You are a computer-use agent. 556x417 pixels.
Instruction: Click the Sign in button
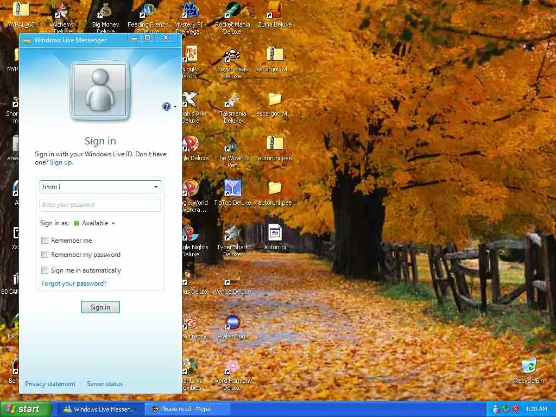(x=100, y=307)
